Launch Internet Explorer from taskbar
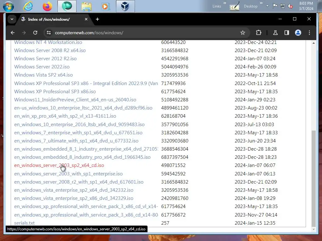 click(x=28, y=6)
